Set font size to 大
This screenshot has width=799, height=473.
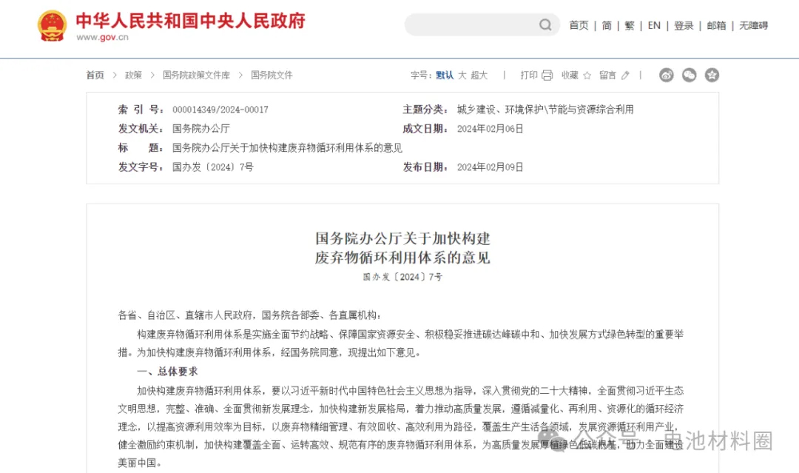[462, 76]
